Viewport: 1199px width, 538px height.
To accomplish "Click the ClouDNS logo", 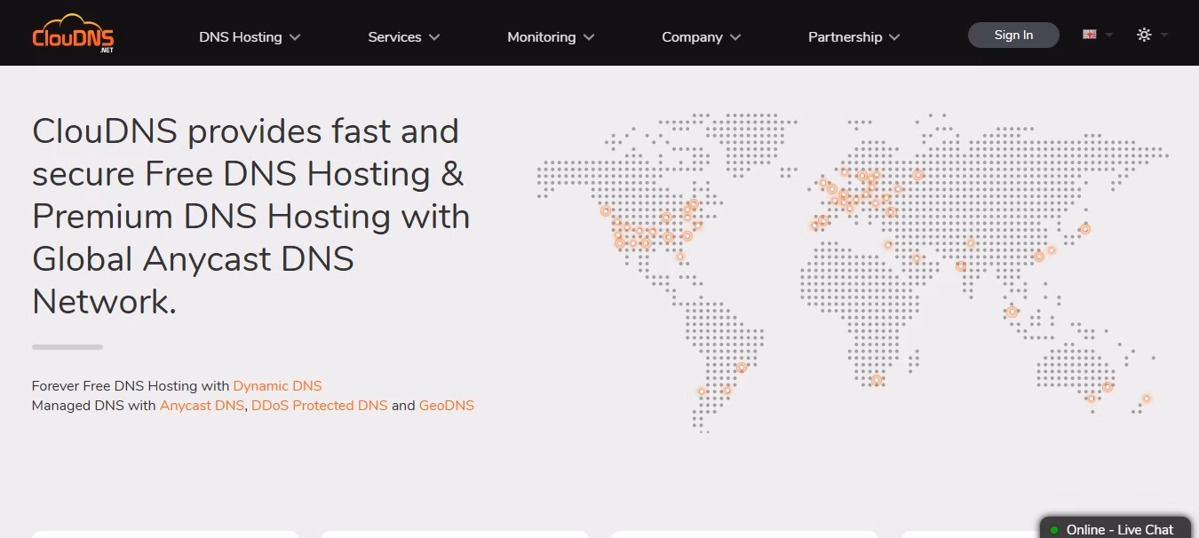I will click(73, 34).
